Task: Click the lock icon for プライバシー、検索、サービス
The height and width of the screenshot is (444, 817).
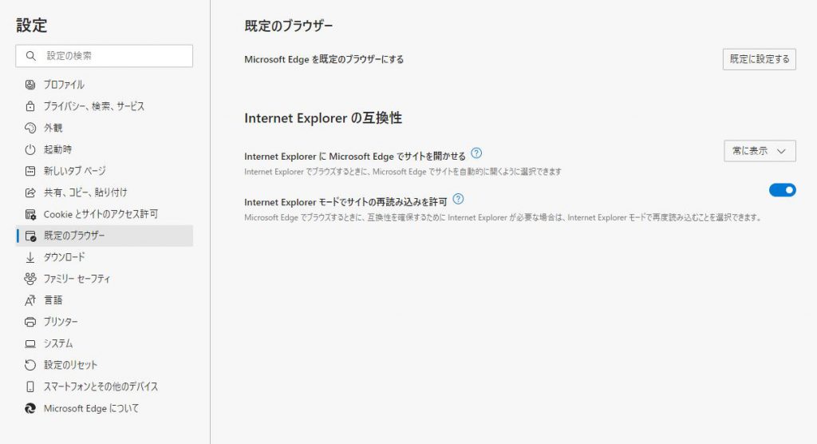Action: (x=30, y=106)
